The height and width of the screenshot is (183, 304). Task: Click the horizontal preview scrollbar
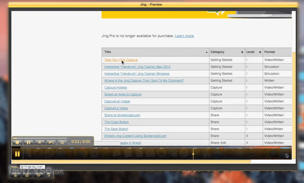[x=132, y=162]
